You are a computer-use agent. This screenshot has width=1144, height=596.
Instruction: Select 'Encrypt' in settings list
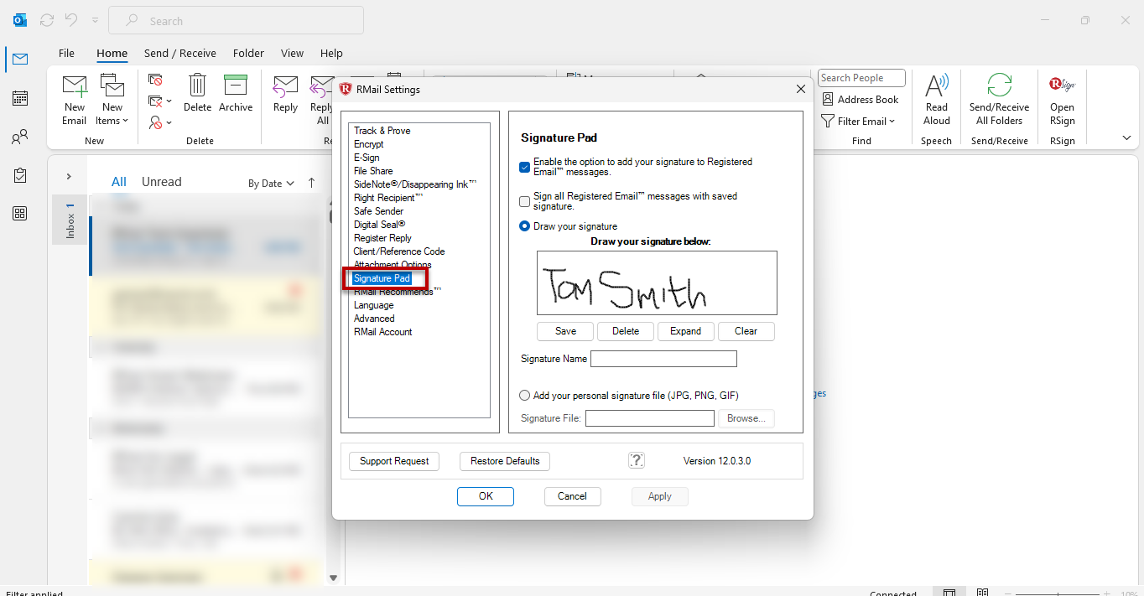pos(369,144)
